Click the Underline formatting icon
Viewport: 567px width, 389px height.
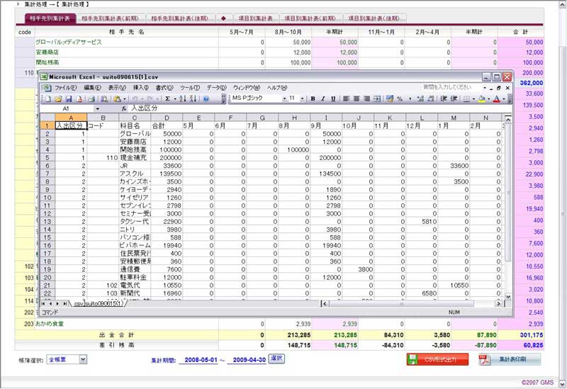click(332, 98)
